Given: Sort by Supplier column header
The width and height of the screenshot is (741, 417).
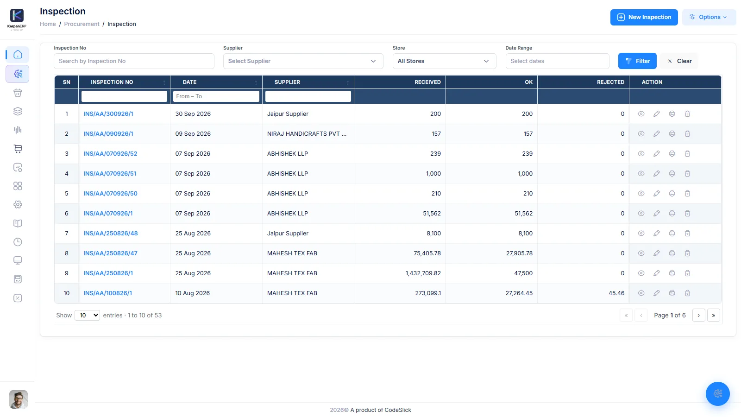Looking at the screenshot, I should click(x=308, y=82).
